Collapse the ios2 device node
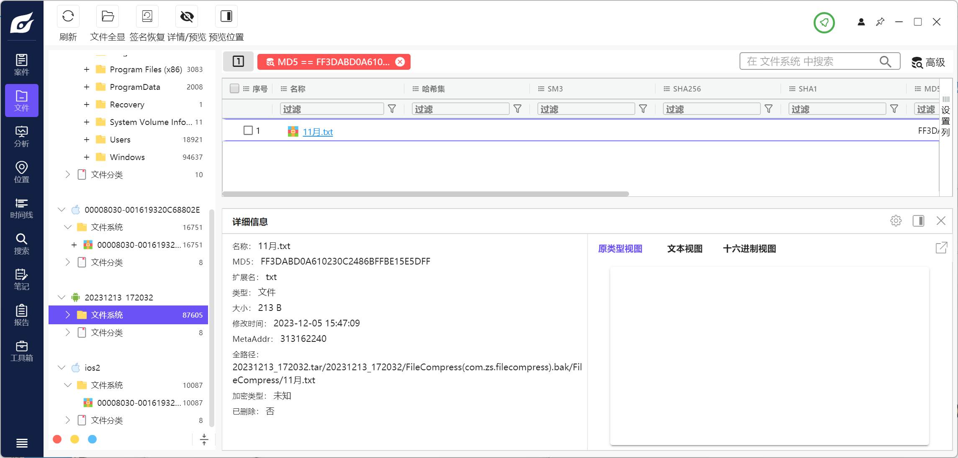This screenshot has width=958, height=458. (x=62, y=368)
